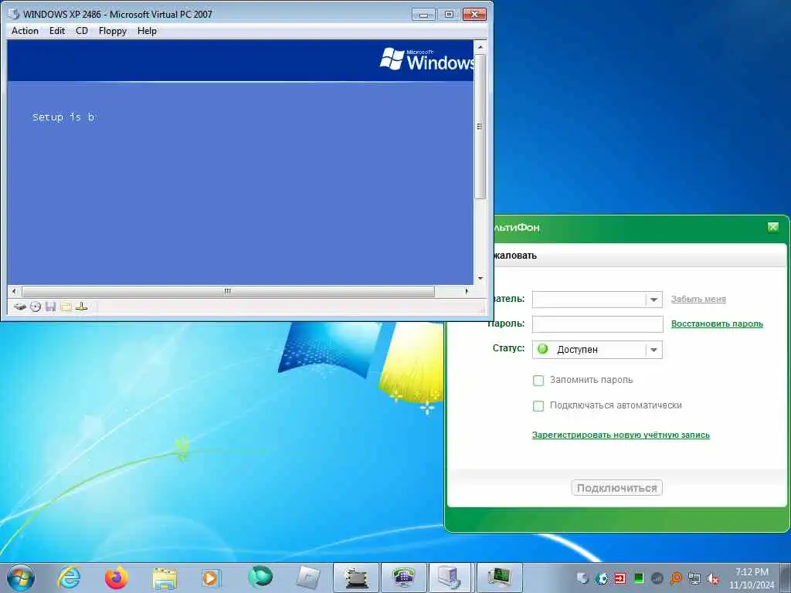
Task: Click the horizontal scrollbar left arrow in Virtual PC
Action: click(14, 291)
